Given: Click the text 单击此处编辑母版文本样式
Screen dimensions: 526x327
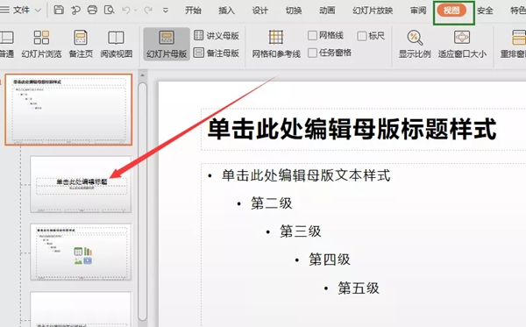Looking at the screenshot, I should (x=306, y=175).
